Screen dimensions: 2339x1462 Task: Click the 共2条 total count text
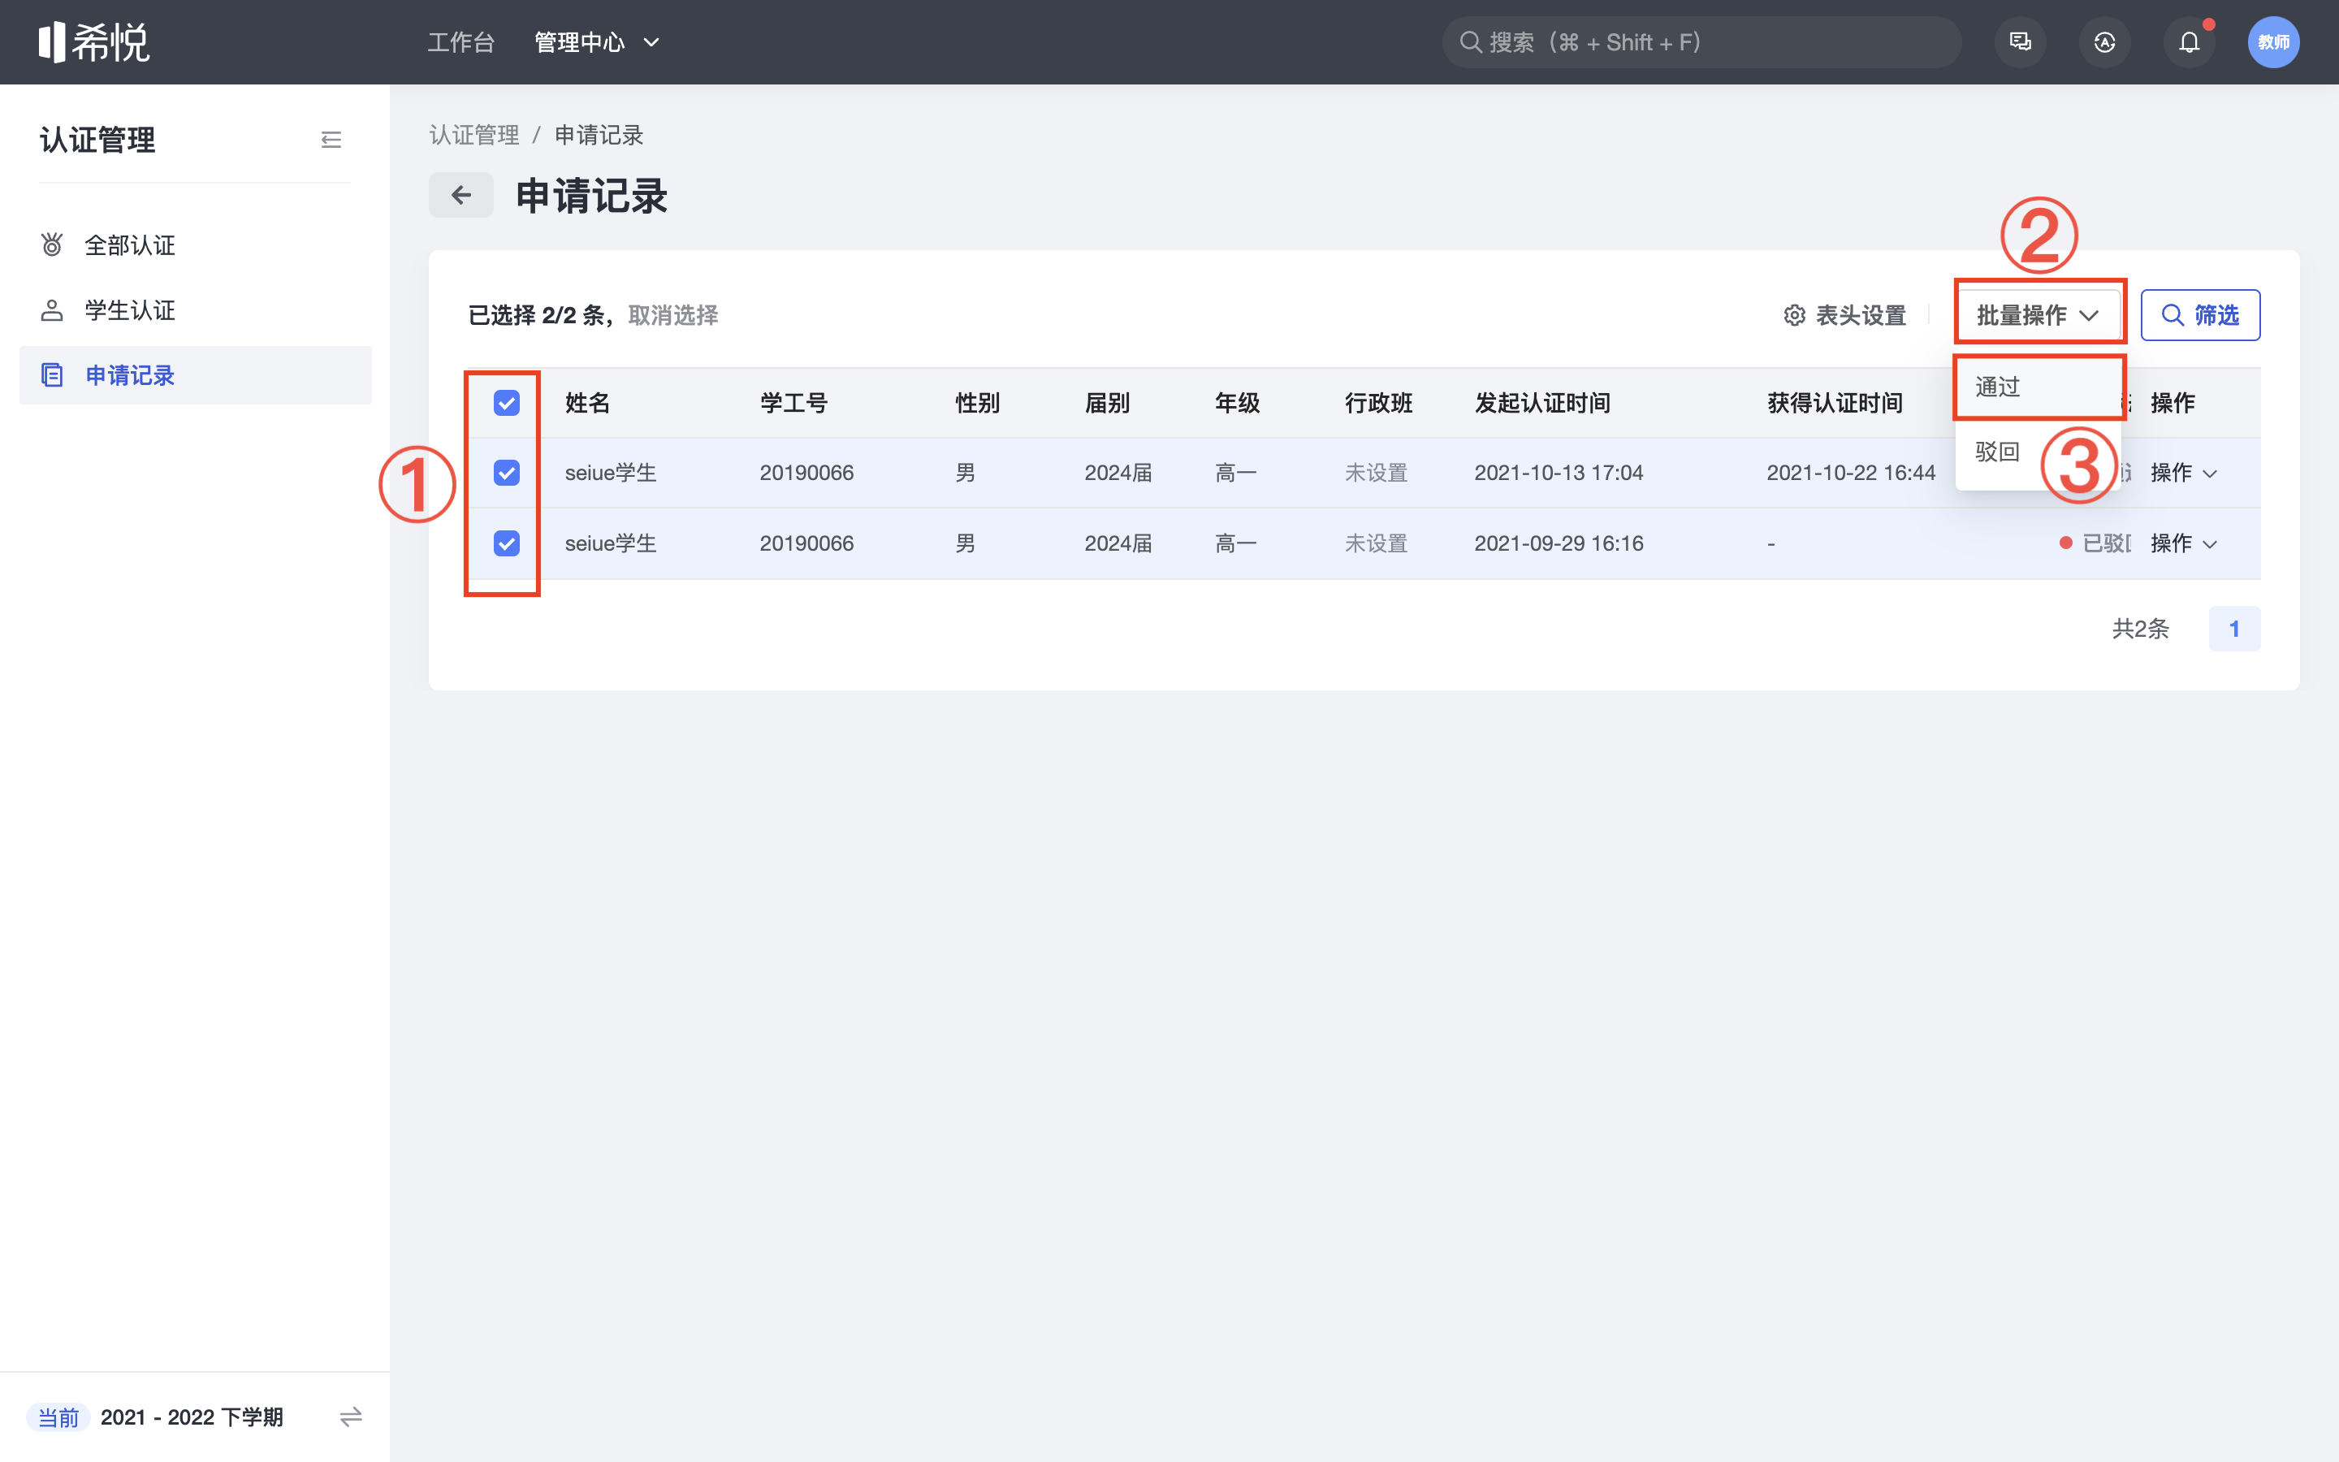tap(2140, 629)
